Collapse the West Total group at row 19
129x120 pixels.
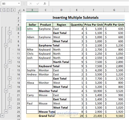10,87
